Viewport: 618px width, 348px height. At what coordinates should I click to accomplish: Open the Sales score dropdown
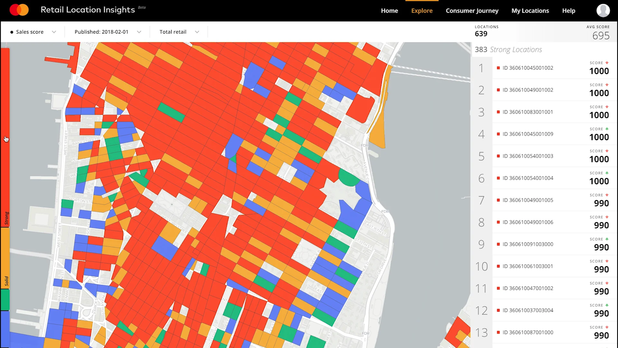click(54, 32)
